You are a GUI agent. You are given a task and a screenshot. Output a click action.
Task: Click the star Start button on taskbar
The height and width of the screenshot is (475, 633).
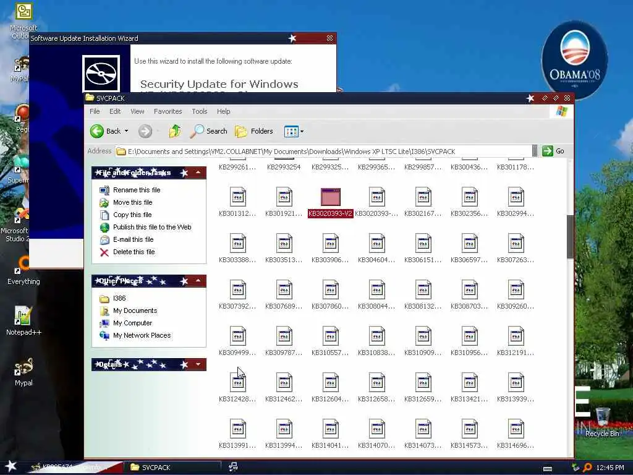click(x=11, y=466)
